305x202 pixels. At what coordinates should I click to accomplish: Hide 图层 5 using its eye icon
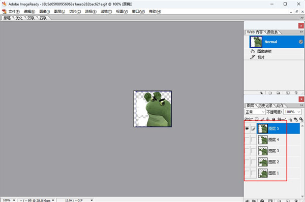coord(247,128)
